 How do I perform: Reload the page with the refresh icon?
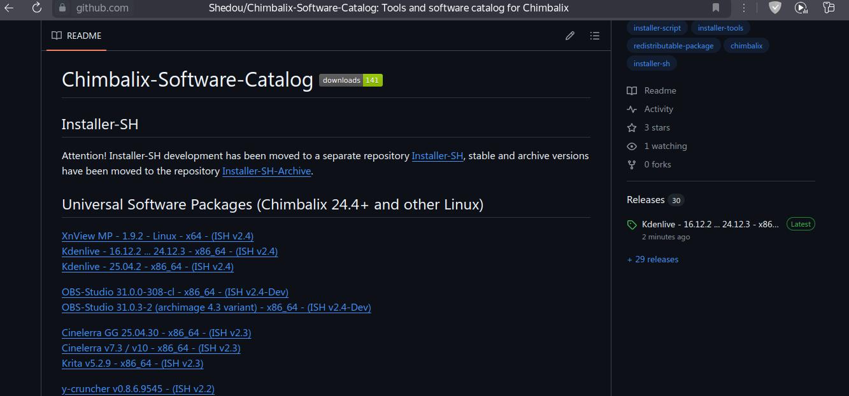click(37, 8)
